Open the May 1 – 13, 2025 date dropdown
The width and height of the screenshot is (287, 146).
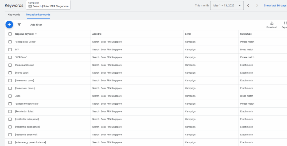click(x=227, y=6)
